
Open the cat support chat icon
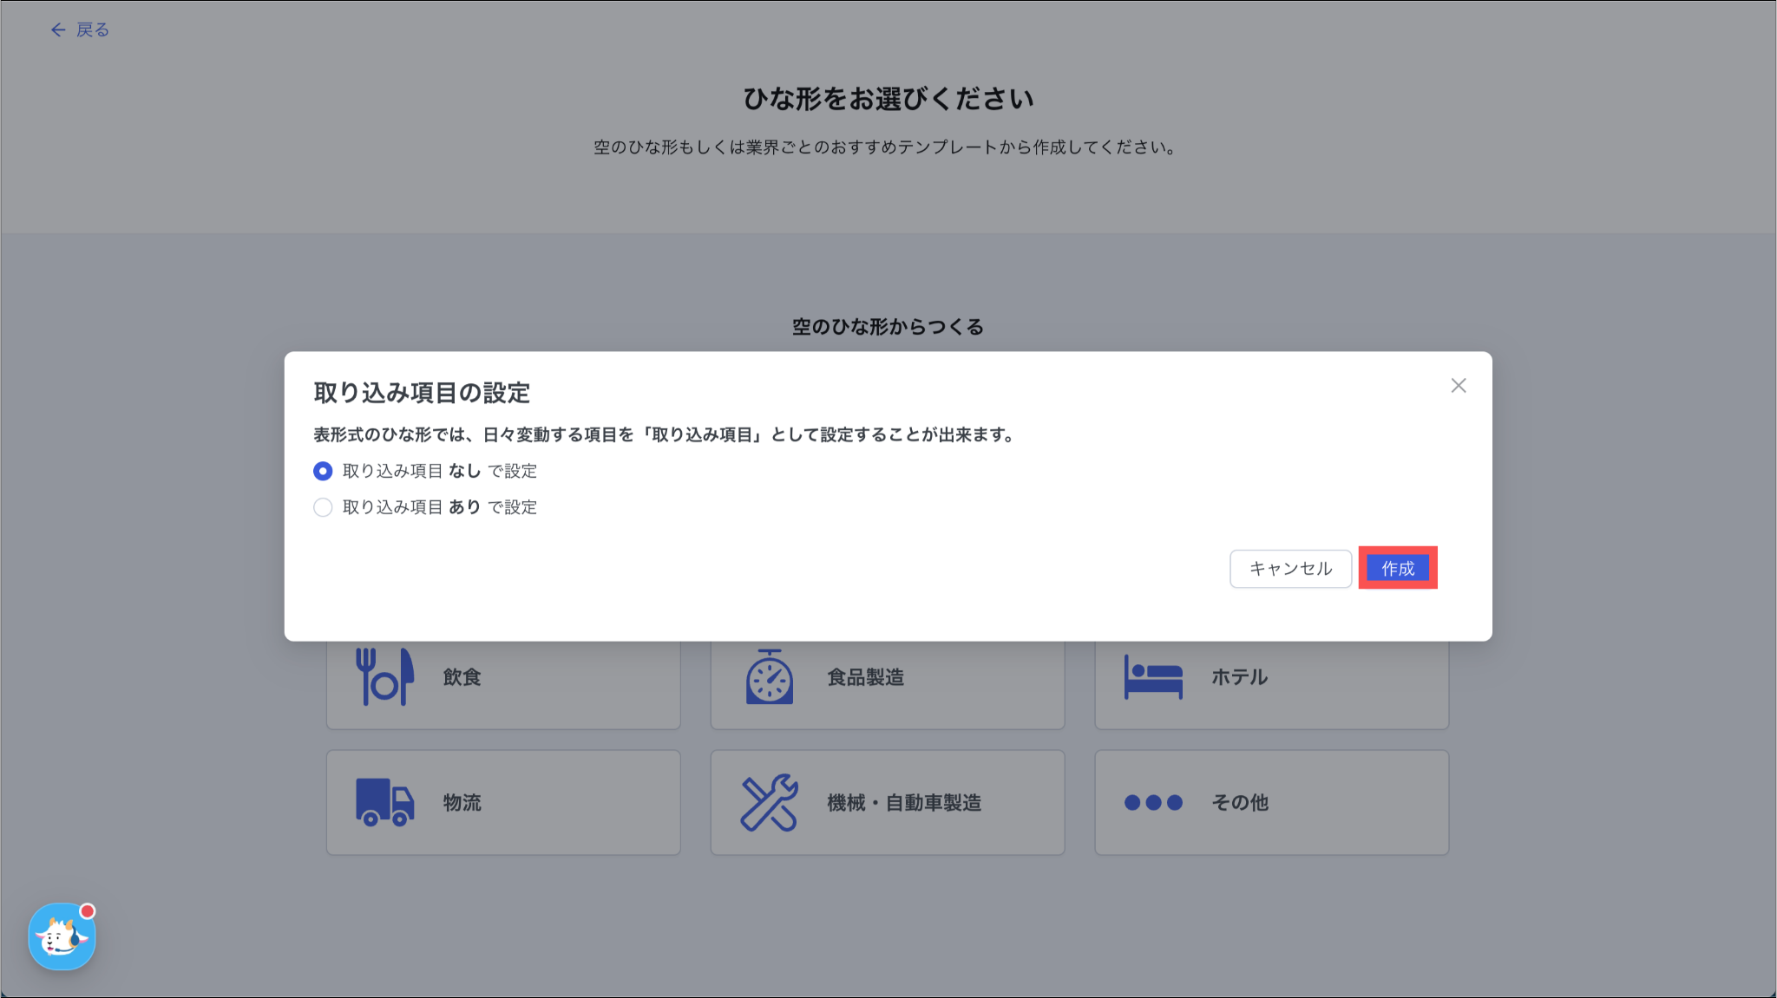pyautogui.click(x=62, y=936)
